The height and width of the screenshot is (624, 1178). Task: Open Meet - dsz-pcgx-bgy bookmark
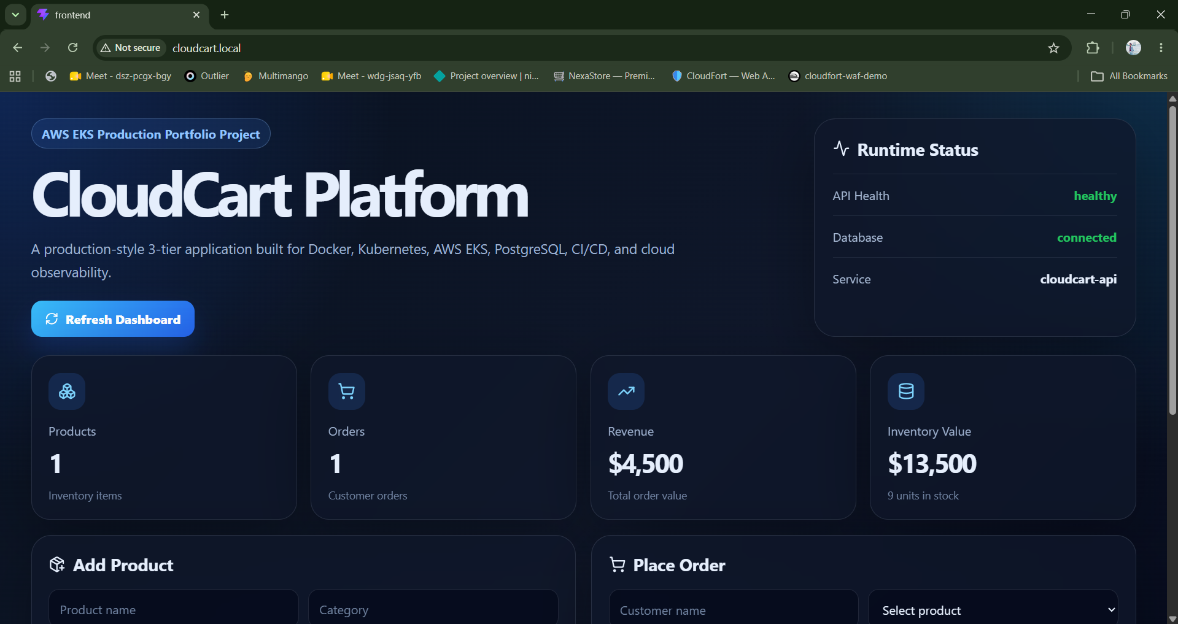pyautogui.click(x=120, y=76)
